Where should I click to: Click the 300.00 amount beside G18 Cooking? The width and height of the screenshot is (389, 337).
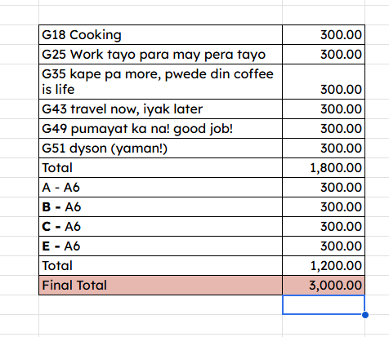324,35
